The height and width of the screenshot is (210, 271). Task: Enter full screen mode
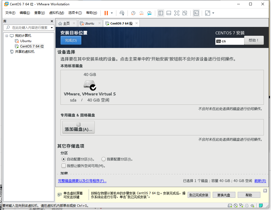coord(177,13)
